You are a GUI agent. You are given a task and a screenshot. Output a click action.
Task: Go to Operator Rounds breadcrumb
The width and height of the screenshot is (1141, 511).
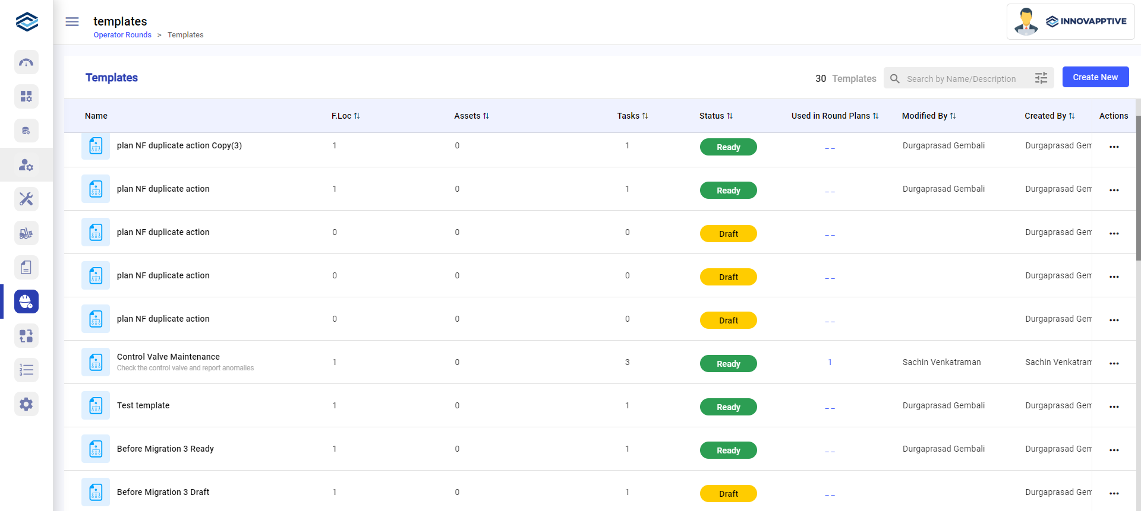click(122, 35)
